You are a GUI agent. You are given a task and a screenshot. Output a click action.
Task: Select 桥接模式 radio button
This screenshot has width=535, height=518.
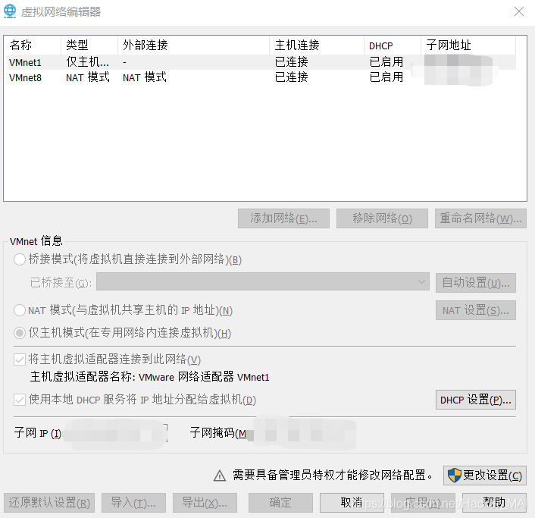[x=20, y=259]
